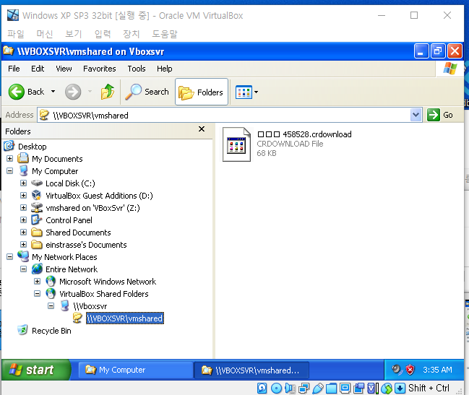Click the grey Forward arrow button
Screen dimensions: 469x395
pyautogui.click(x=73, y=92)
